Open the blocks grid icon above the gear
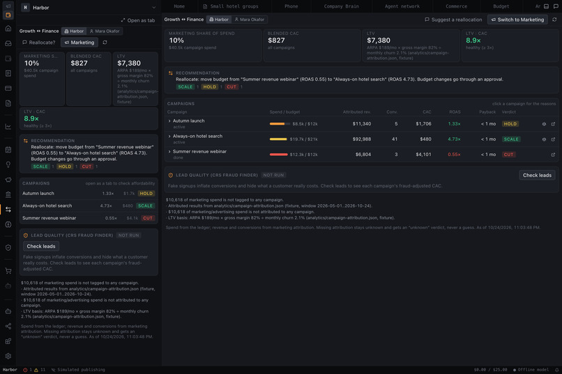 pyautogui.click(x=8, y=341)
